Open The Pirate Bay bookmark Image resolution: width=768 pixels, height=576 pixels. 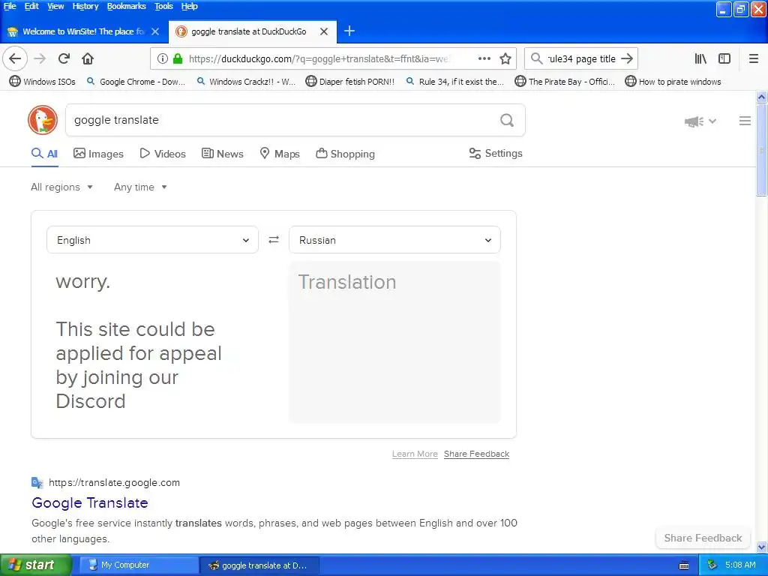pos(565,82)
